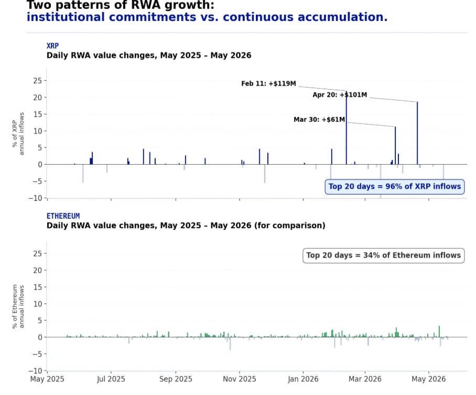The height and width of the screenshot is (395, 476).
Task: Click the tallest XRP bar near Feb 11
Action: pos(347,127)
